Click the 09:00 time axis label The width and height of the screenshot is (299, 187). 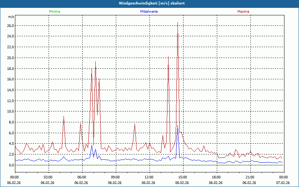116,177
